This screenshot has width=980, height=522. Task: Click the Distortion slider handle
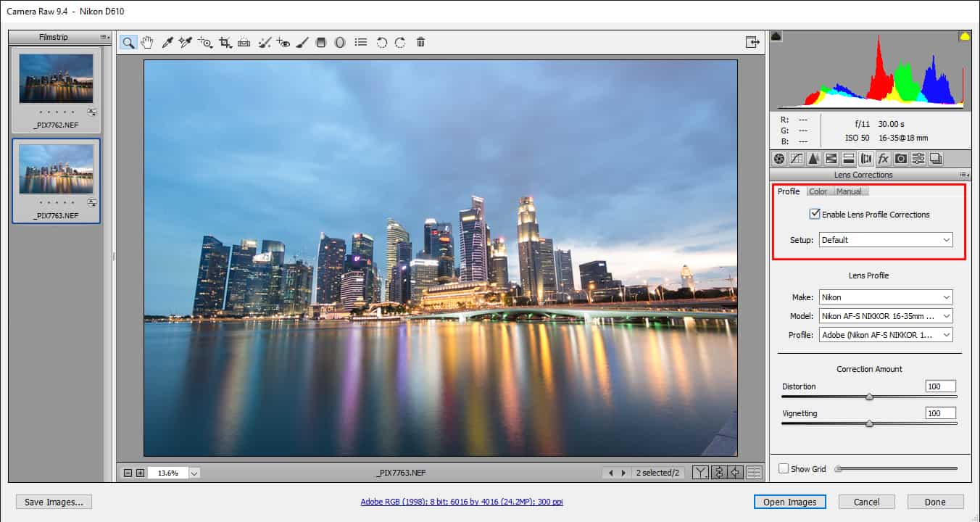pos(869,397)
